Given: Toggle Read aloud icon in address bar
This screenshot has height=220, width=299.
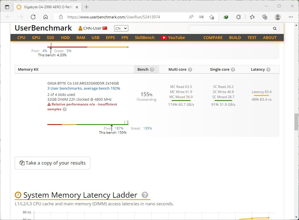Looking at the screenshot, I should (191, 17).
